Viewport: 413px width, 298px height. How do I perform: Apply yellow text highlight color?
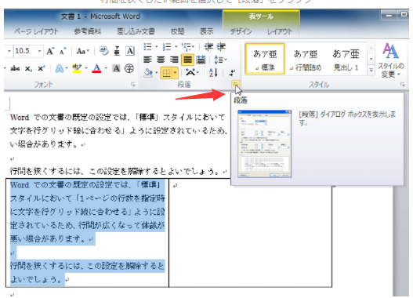[x=77, y=69]
